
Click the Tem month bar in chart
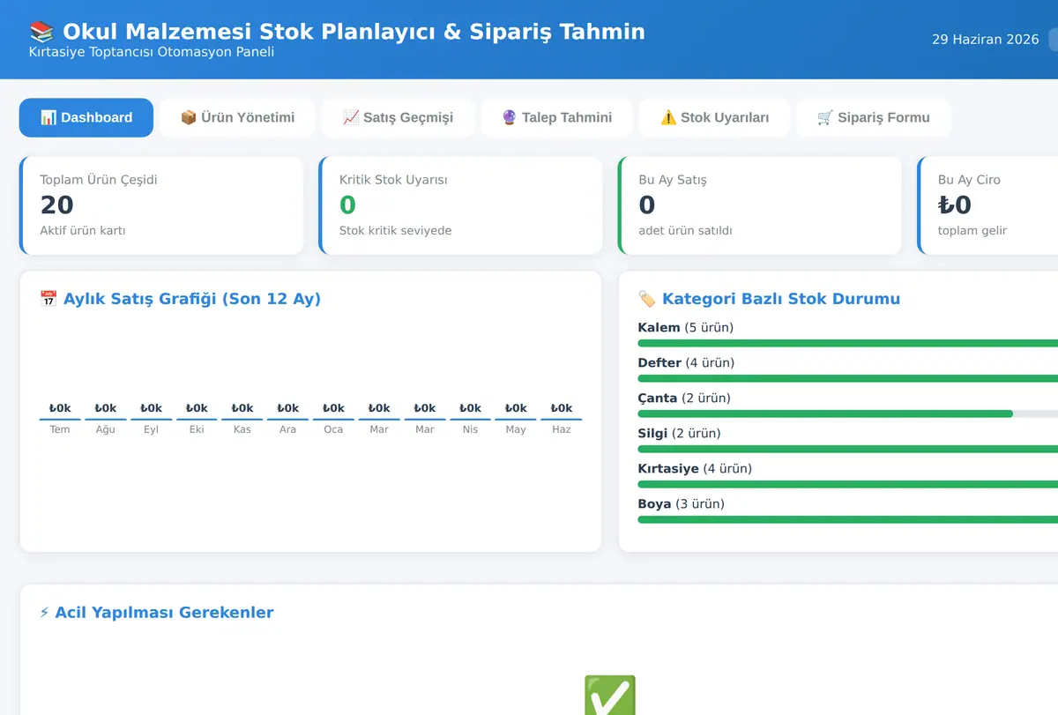click(x=60, y=419)
